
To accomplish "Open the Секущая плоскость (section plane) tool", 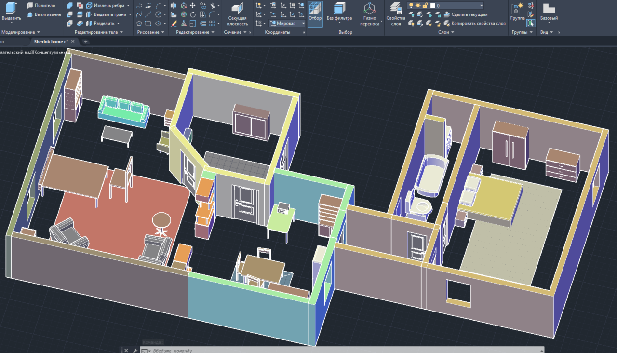I will pyautogui.click(x=237, y=9).
